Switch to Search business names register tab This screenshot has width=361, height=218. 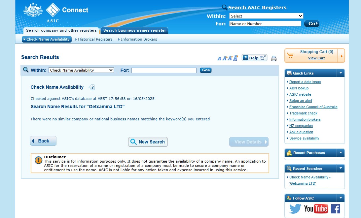134,31
